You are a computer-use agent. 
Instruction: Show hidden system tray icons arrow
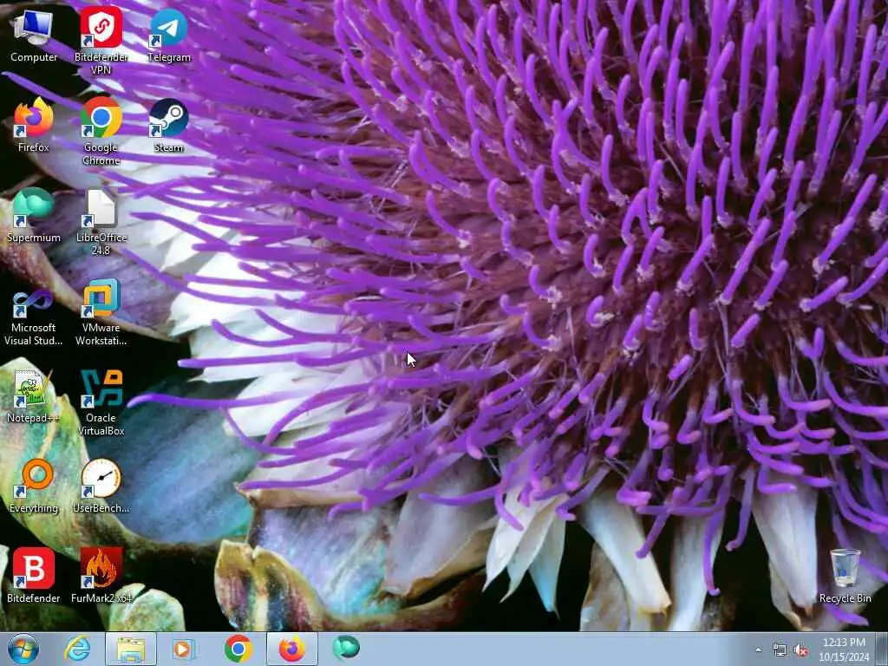click(x=758, y=650)
